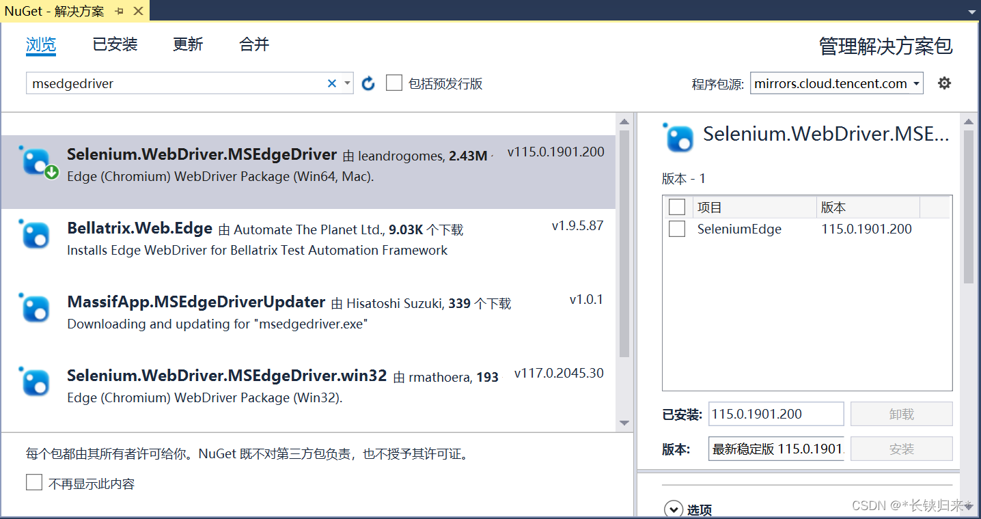The width and height of the screenshot is (981, 519).
Task: Click the Bellatrix Test Automation Framework description
Action: click(x=257, y=250)
